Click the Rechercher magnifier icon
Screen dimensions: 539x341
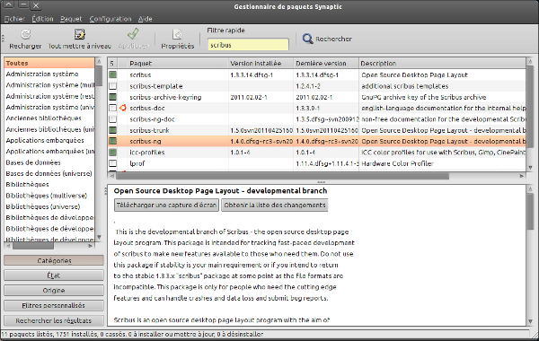(307, 39)
